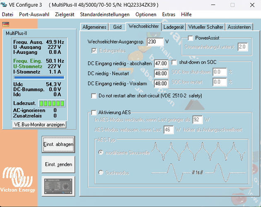The width and height of the screenshot is (261, 207).
Task: Click VE.Bus-Monitor anzeigen button
Action: coord(39,125)
